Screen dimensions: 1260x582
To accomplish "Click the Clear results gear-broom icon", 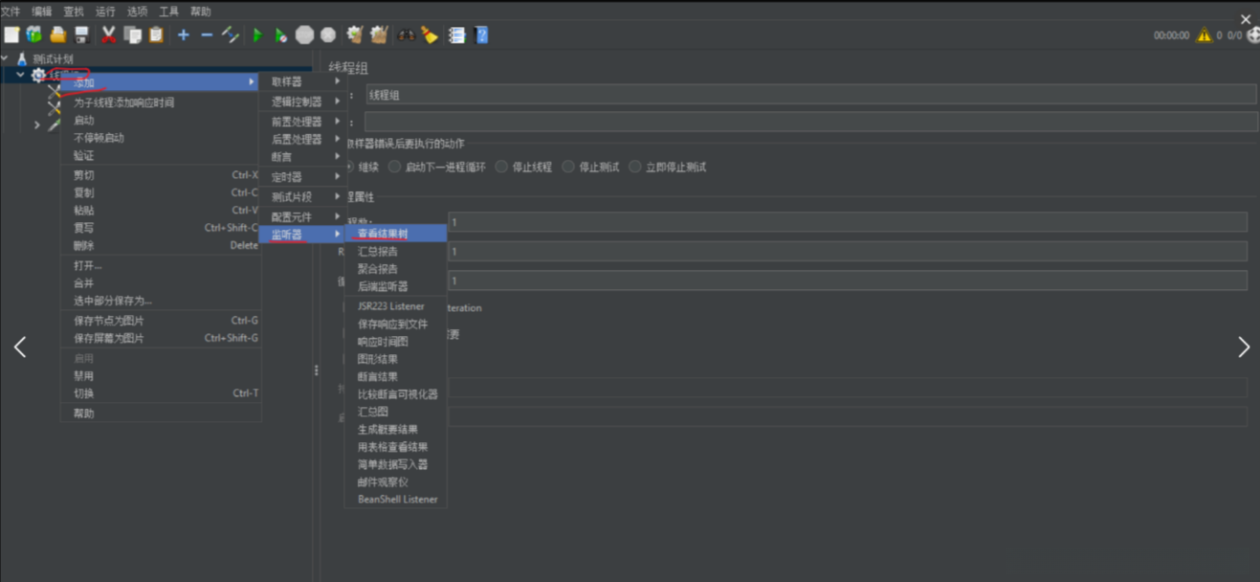I will 355,34.
